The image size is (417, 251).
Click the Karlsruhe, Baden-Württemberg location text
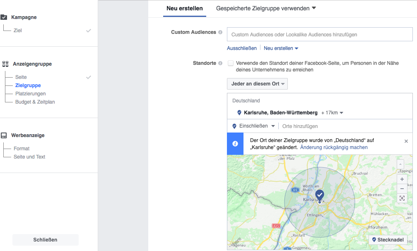click(x=281, y=113)
